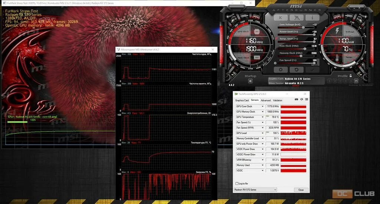Expand the GPU Temperature sensor dropdown

(262, 117)
